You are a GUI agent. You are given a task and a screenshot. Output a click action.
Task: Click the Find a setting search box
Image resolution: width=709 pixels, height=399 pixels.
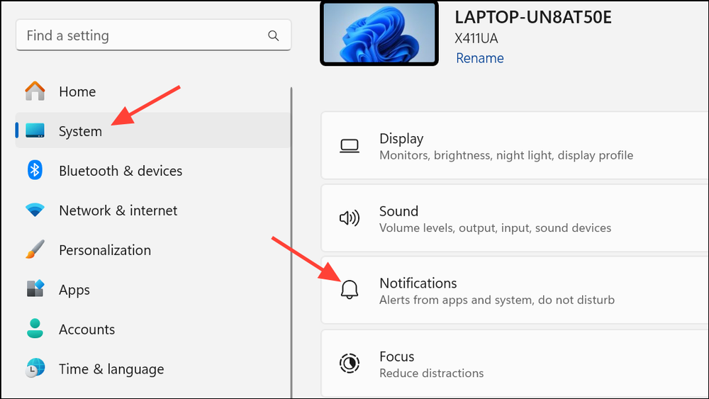coord(154,35)
